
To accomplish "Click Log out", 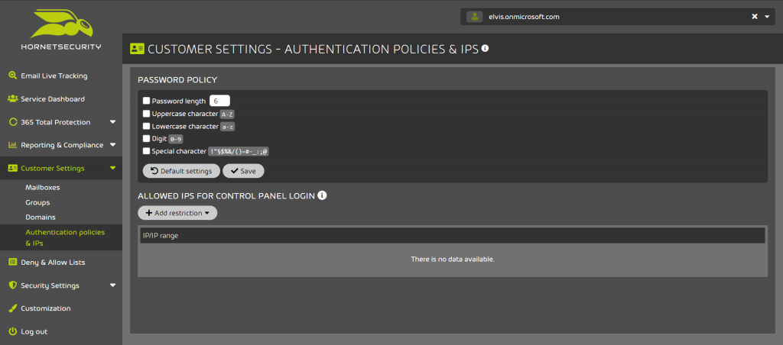I will click(x=34, y=331).
